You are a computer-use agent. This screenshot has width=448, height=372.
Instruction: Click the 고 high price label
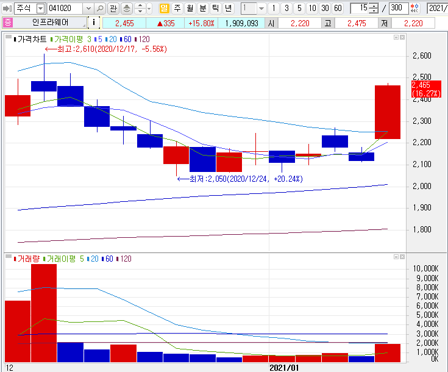pos(328,23)
